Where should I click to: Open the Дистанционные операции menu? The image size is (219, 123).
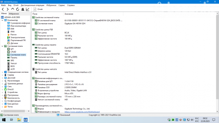[x=33, y=5]
